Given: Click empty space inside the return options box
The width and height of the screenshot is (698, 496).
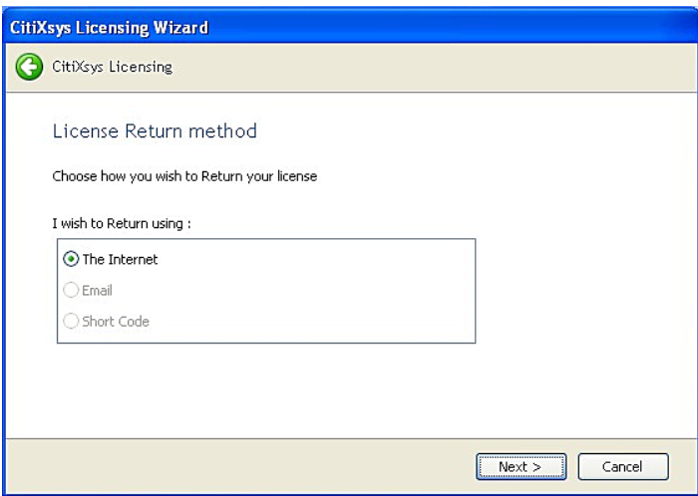Looking at the screenshot, I should click(334, 291).
